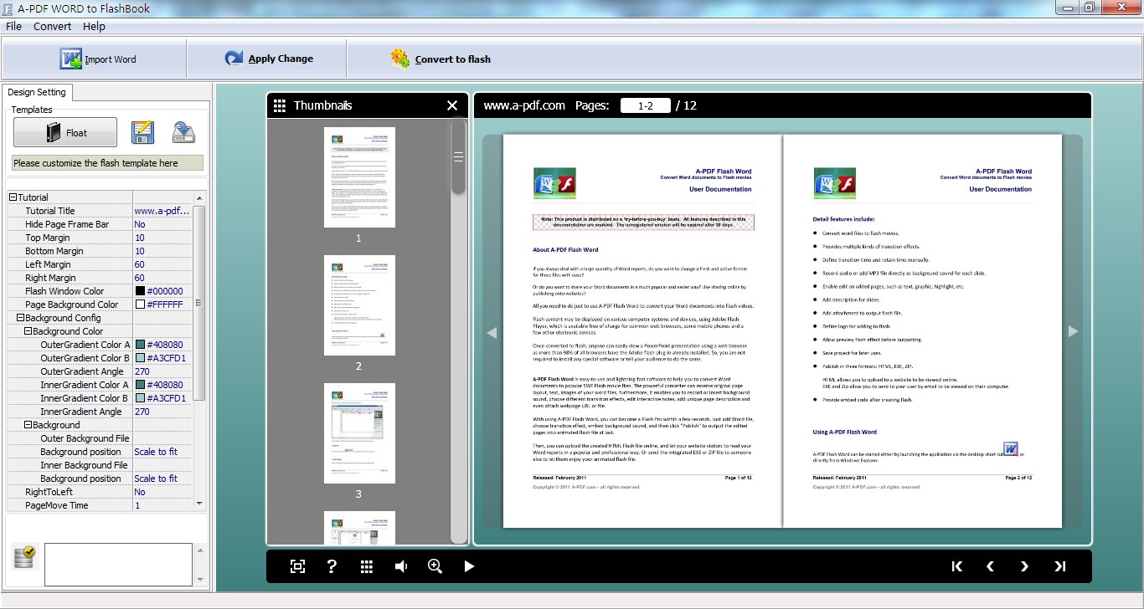
Task: Open page 3 thumbnail
Action: tap(359, 433)
